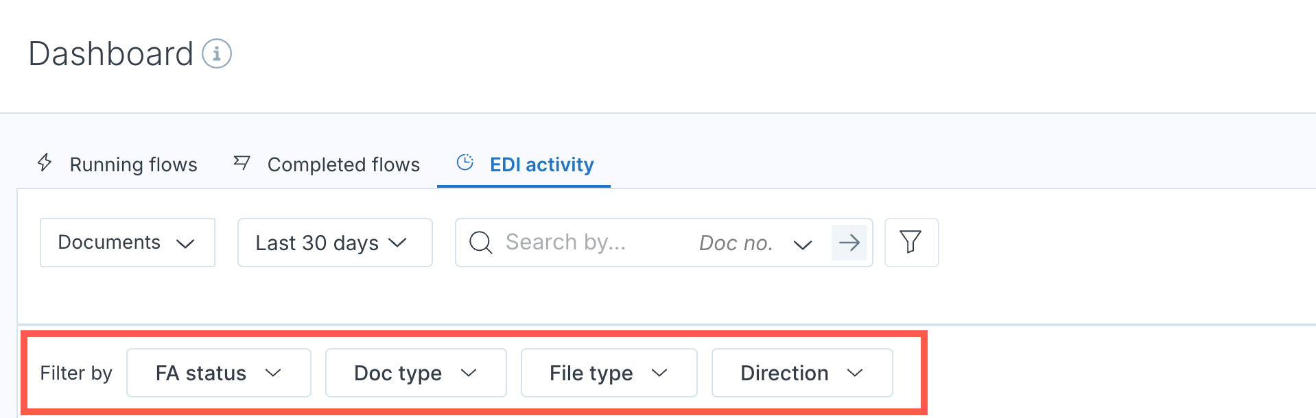The height and width of the screenshot is (418, 1316).
Task: Click the Dashboard info icon
Action: coord(217,53)
